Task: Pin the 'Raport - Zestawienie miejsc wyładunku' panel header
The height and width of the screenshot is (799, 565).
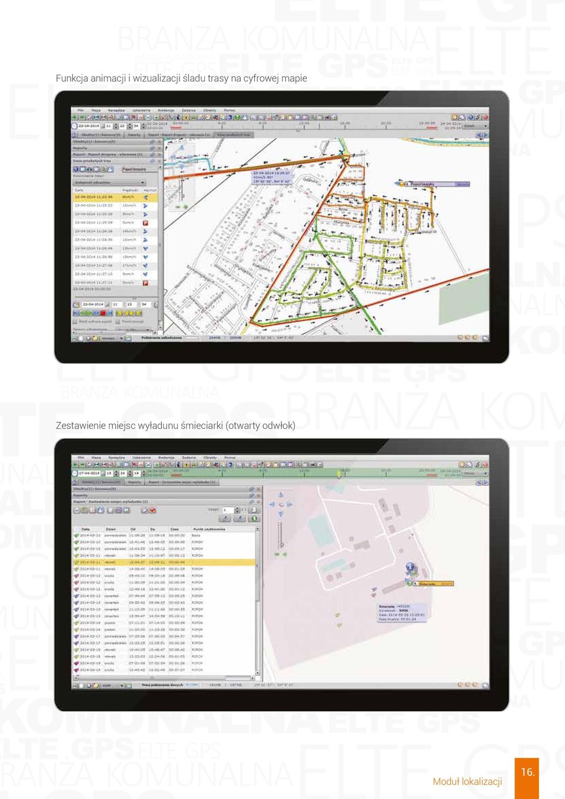Action: [251, 501]
